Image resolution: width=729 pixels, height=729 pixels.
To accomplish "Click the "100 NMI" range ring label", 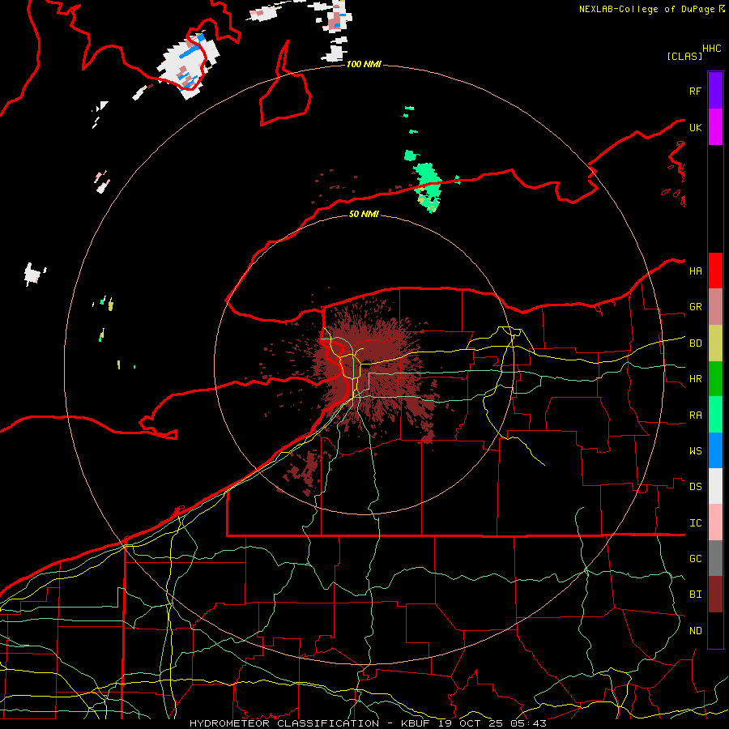I will pyautogui.click(x=364, y=64).
